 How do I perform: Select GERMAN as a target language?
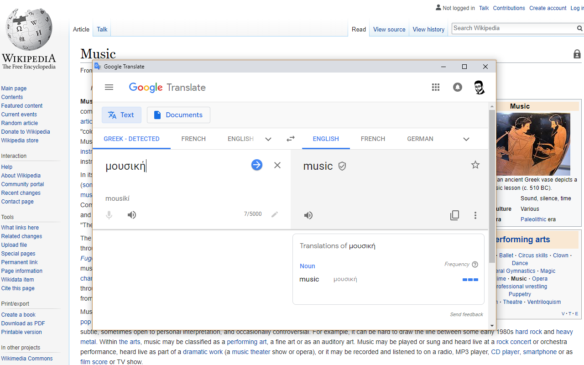coord(420,139)
